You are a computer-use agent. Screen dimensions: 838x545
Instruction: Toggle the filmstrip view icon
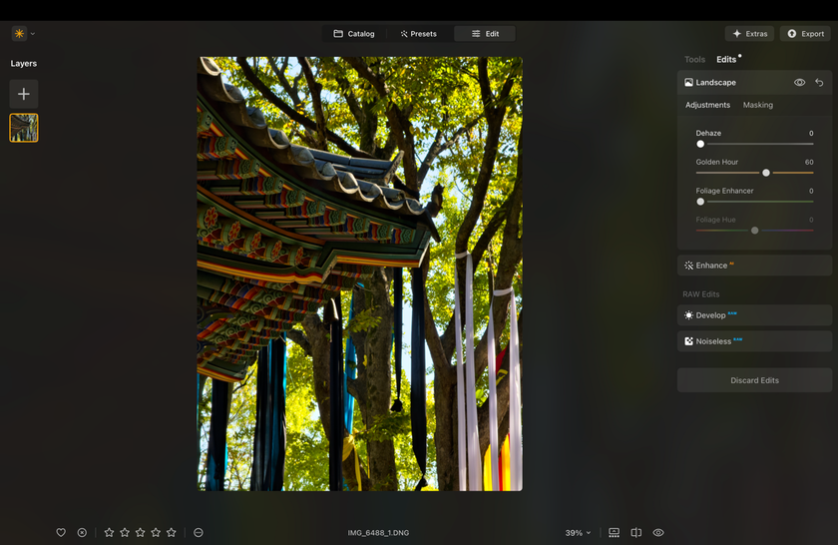[615, 533]
